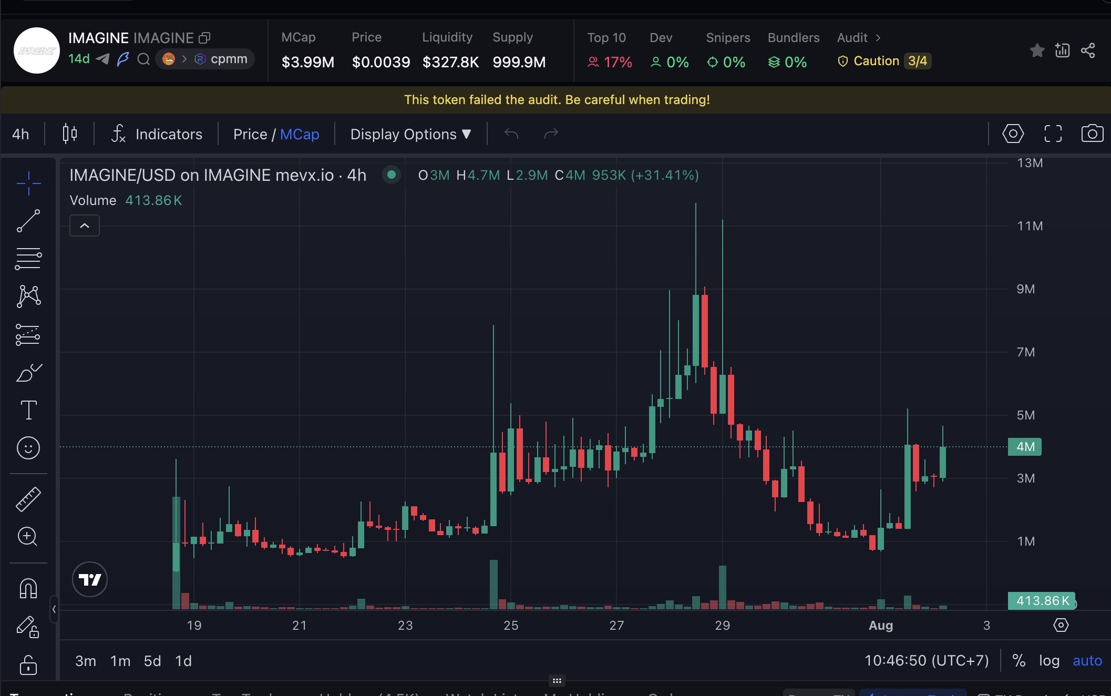
Task: Grab the bottom panel resize handle
Action: coord(557,681)
